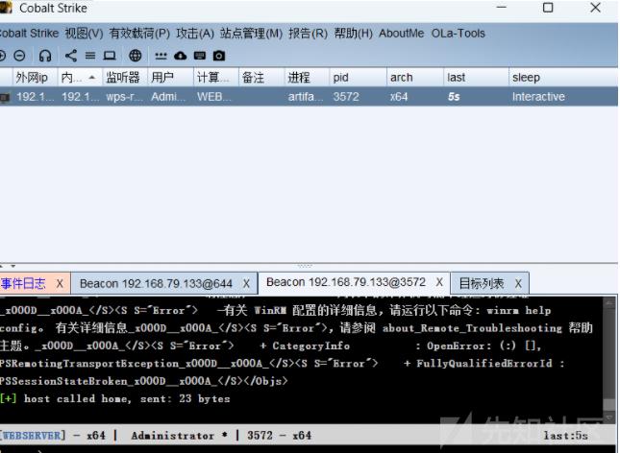620x453 pixels.
Task: View keystrokes via the keyboard icon
Action: pyautogui.click(x=200, y=56)
